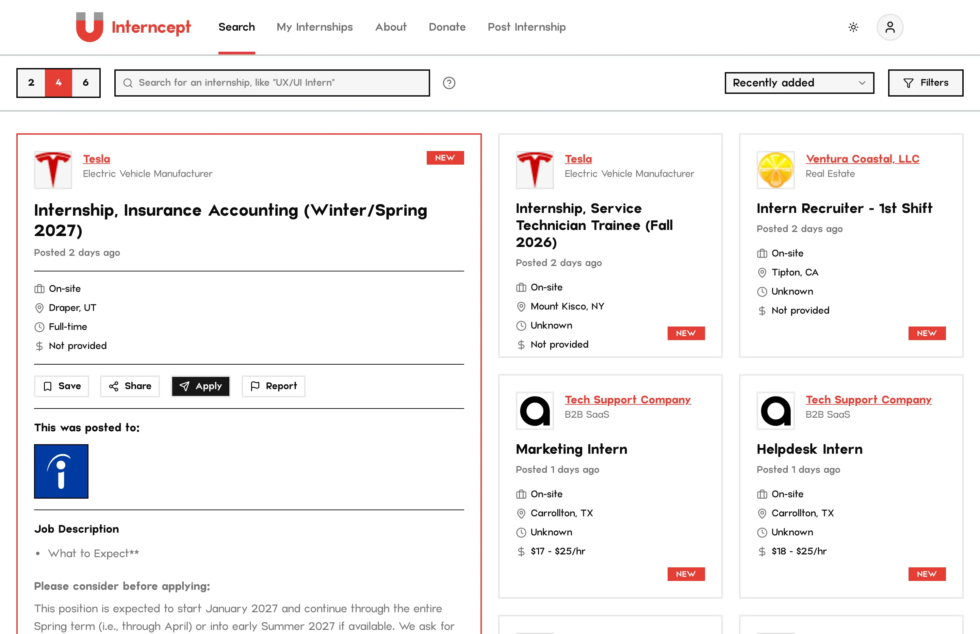Open Tesla link in Service Technician card

coord(578,159)
